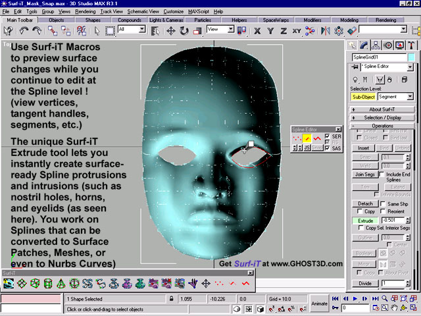
Task: Open the Modify command panel tab
Action: [x=364, y=45]
